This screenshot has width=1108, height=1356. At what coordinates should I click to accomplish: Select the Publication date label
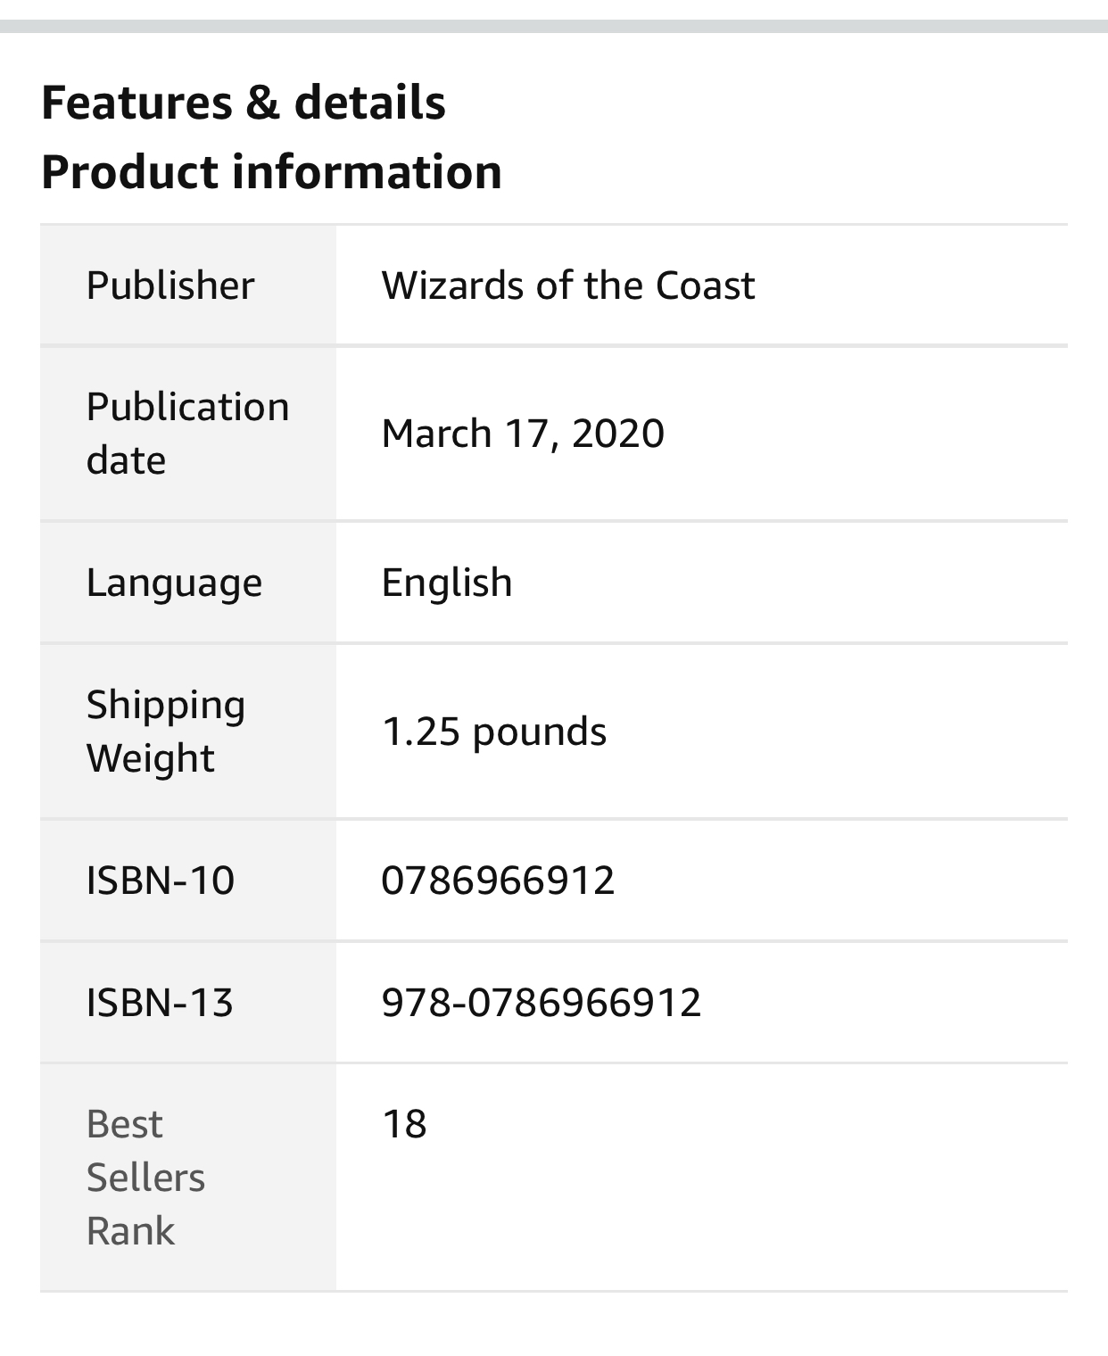187,434
